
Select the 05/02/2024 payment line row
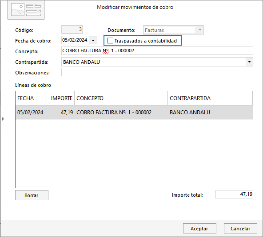pyautogui.click(x=134, y=112)
